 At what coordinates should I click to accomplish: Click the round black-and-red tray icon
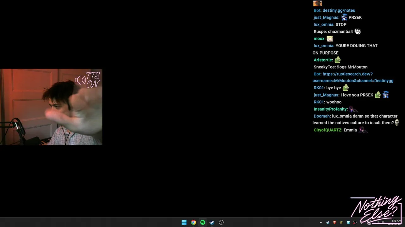tap(355, 223)
